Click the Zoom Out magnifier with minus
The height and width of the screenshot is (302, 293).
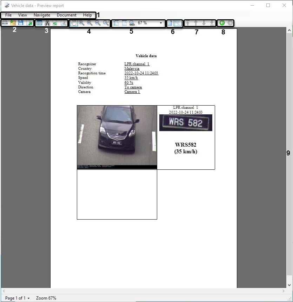coord(98,23)
